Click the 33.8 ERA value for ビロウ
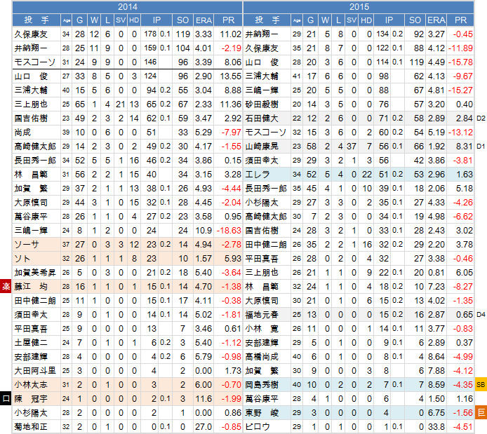The height and width of the screenshot is (434, 487). pos(436,427)
